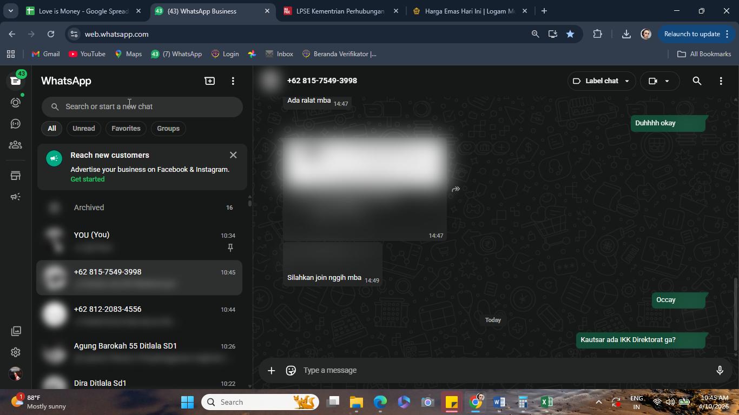Screen dimensions: 739x415
Task: Search within the open conversation
Action: pyautogui.click(x=697, y=81)
